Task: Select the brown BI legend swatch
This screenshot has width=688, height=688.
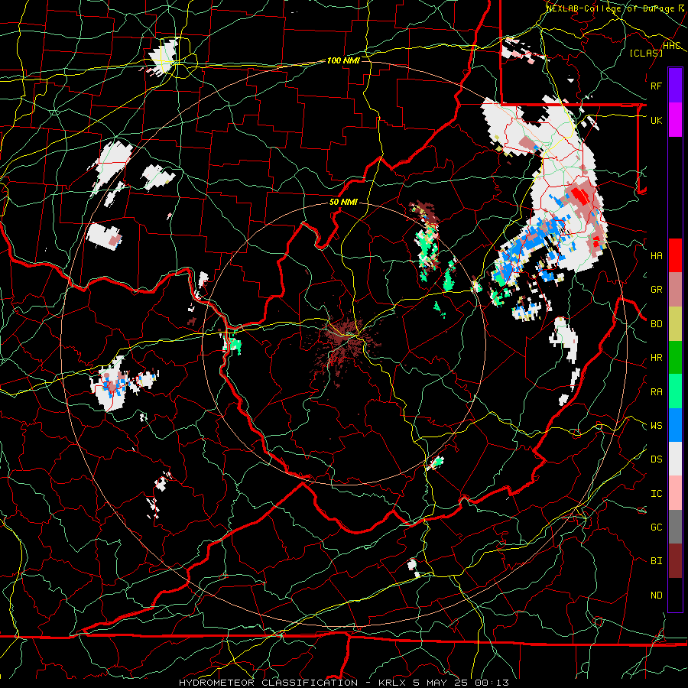Action: coord(675,561)
